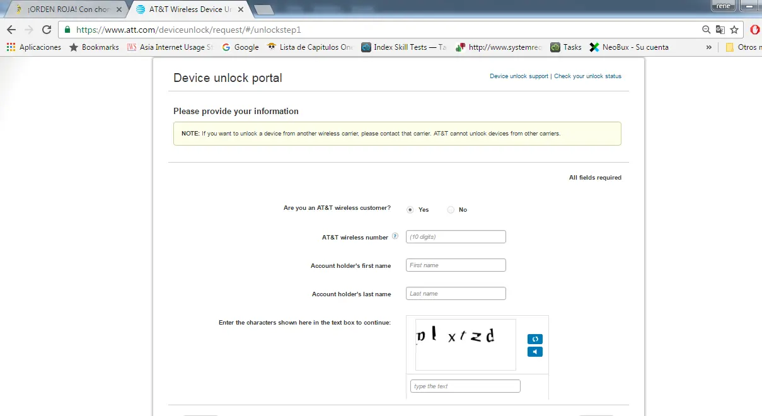The image size is (762, 416).
Task: Click the first name input field
Action: pos(456,265)
